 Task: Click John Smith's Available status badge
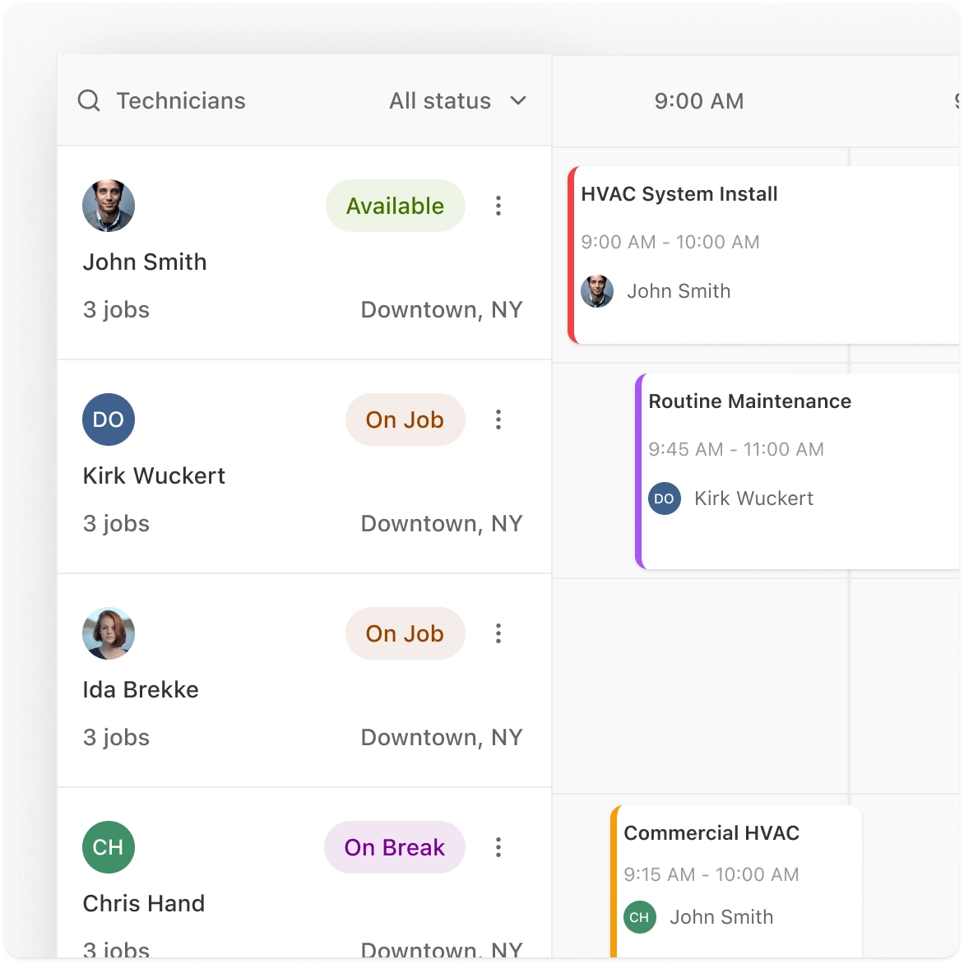(x=395, y=206)
